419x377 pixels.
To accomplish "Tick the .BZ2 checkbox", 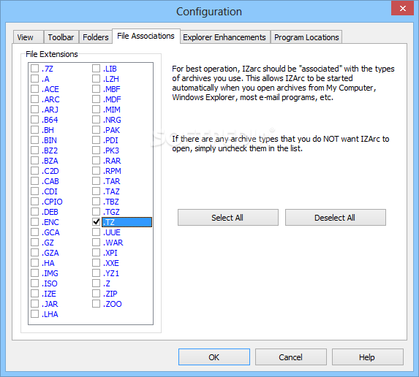I will pos(35,151).
